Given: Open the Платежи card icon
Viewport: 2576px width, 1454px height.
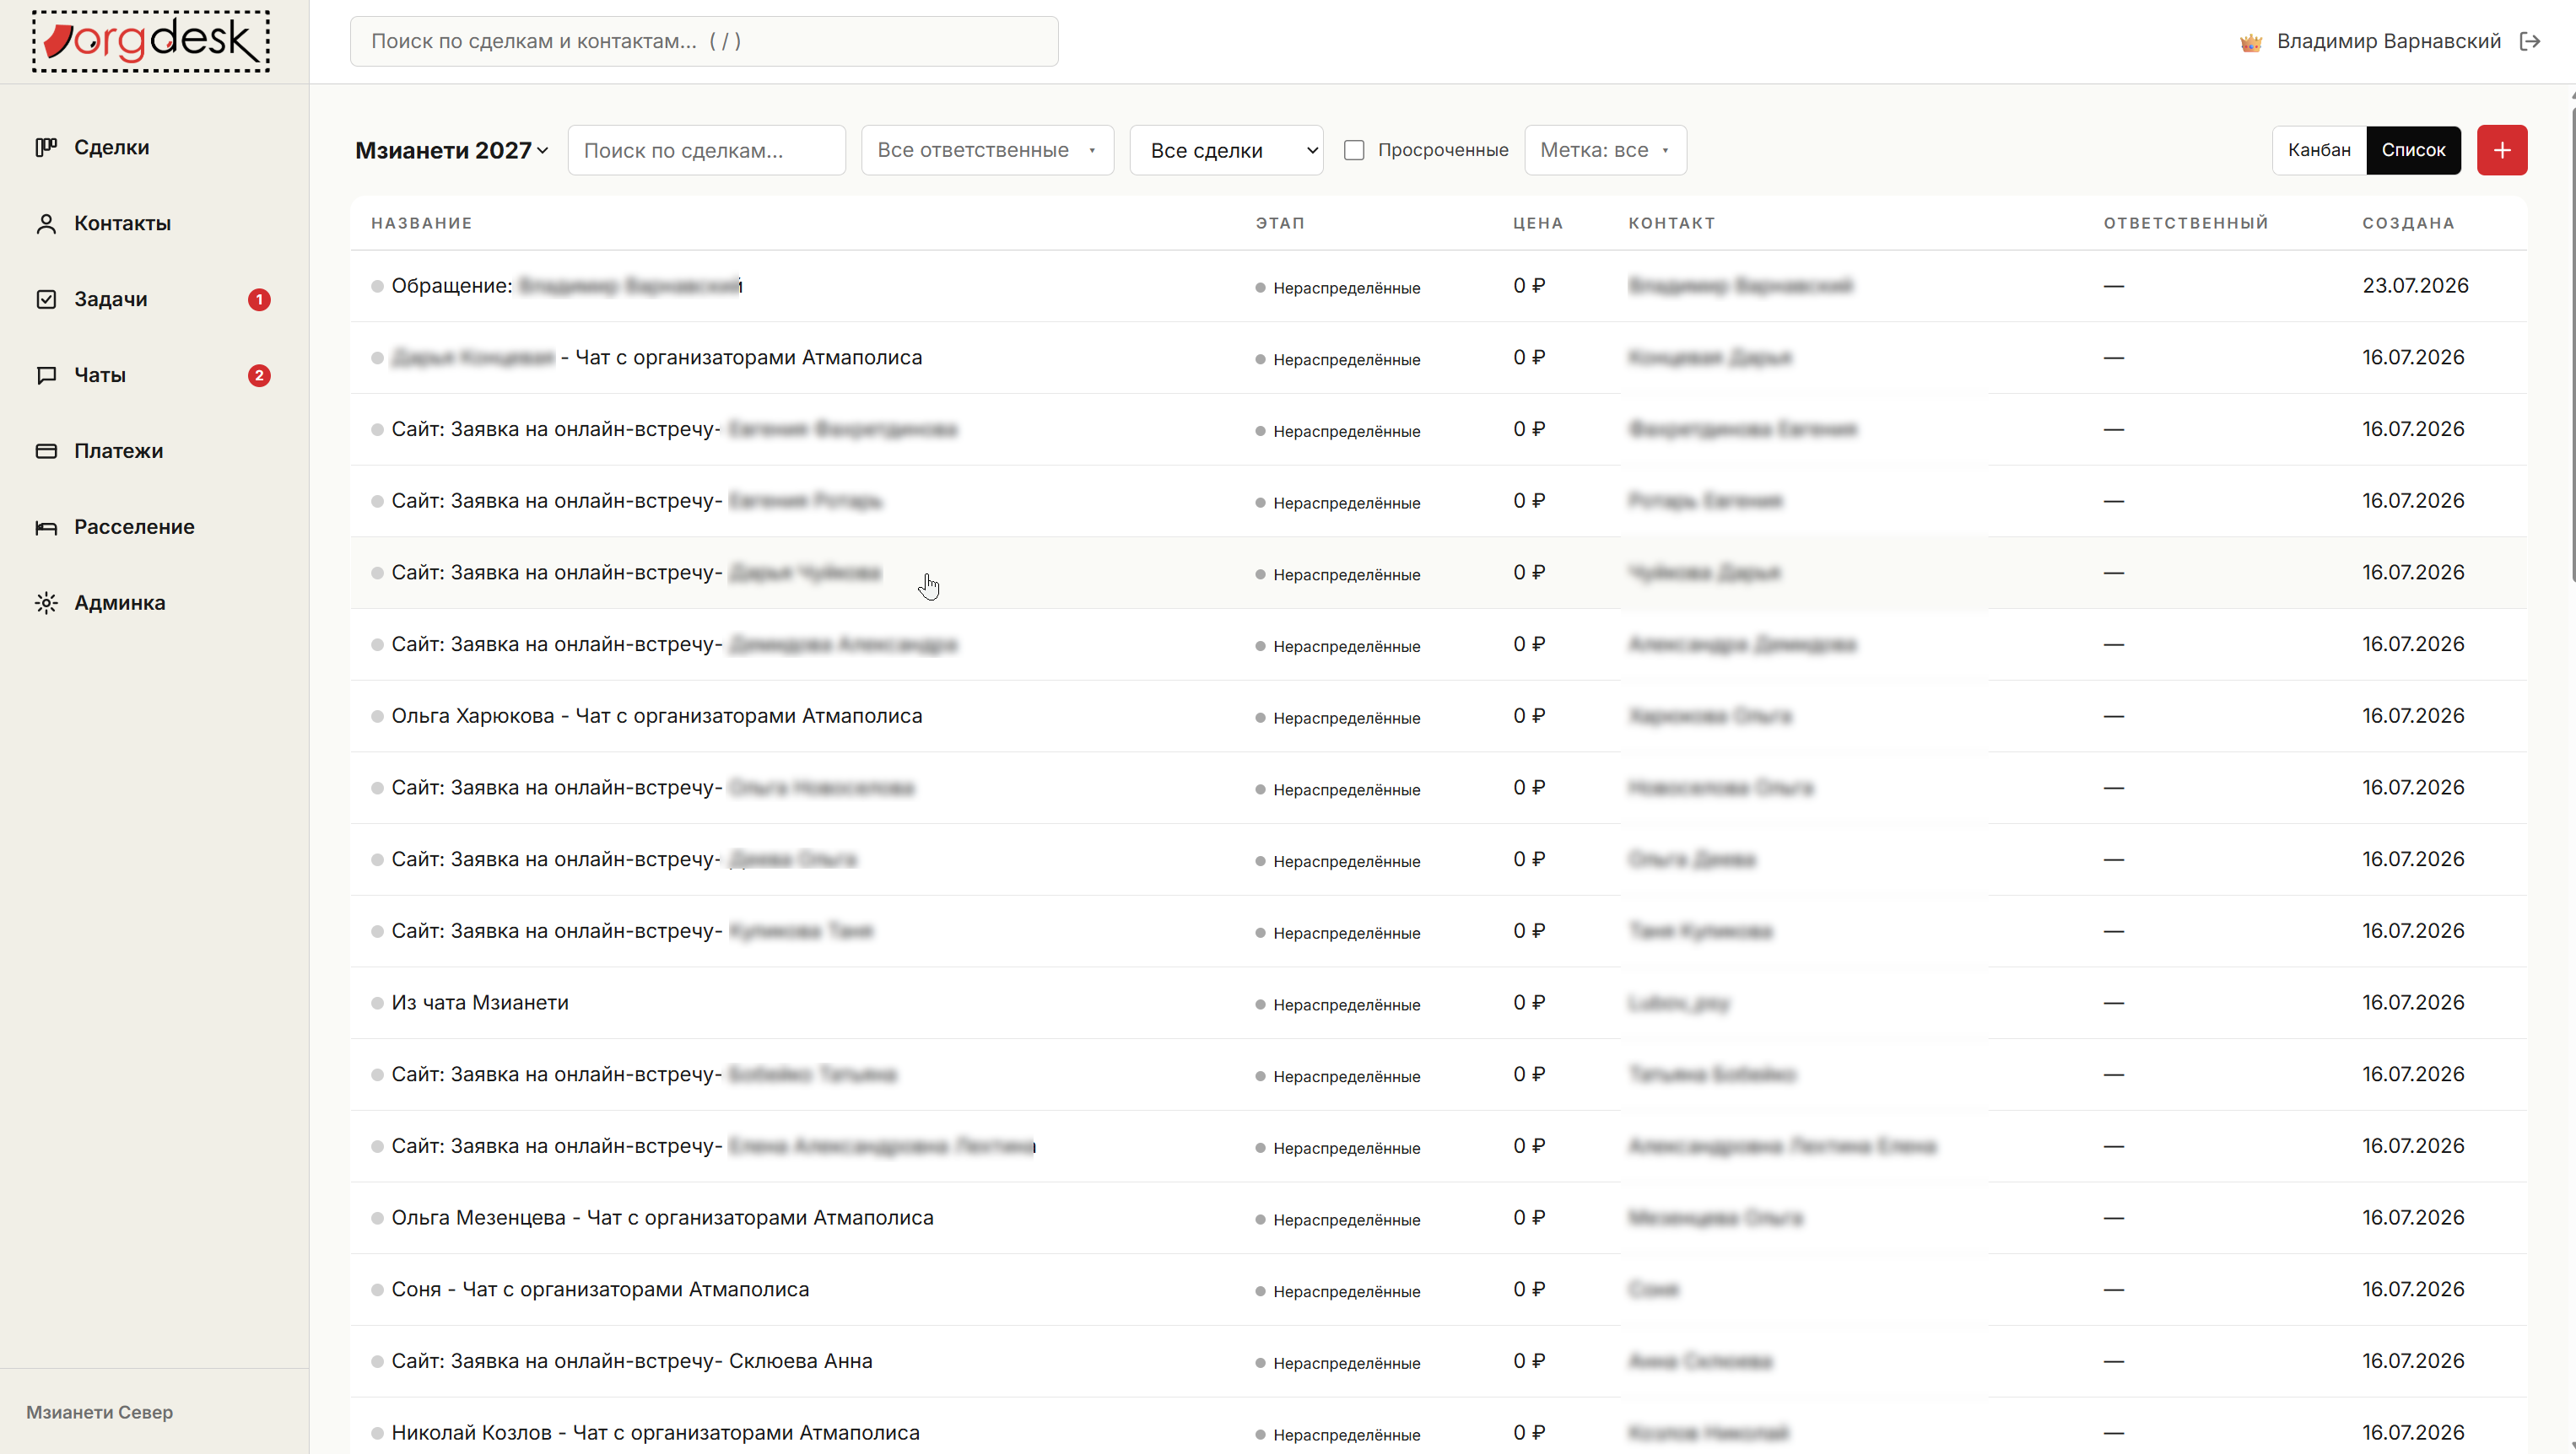Looking at the screenshot, I should (46, 450).
